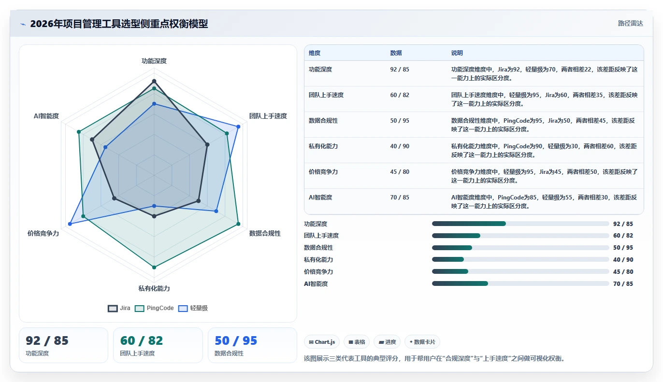Click the 私有化能力 axis label on the radar
This screenshot has width=663, height=382.
tap(154, 288)
